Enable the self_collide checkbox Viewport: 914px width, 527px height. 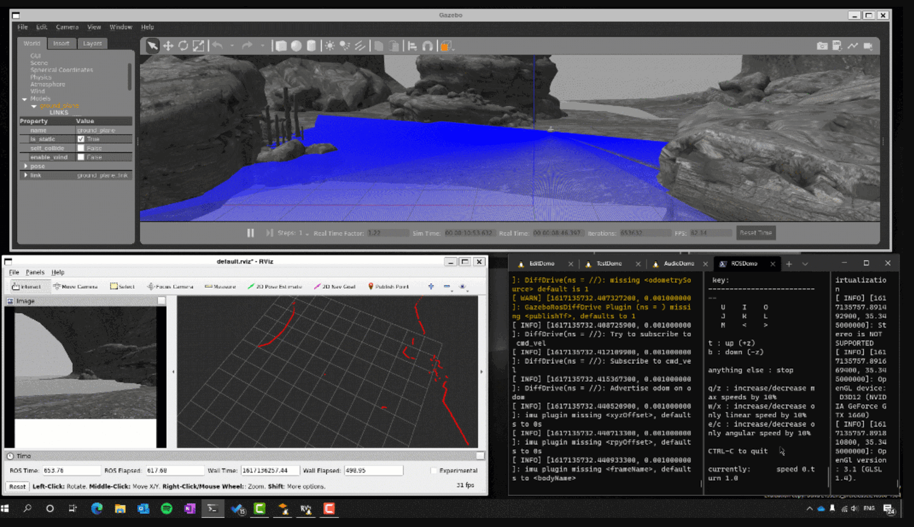tap(81, 148)
